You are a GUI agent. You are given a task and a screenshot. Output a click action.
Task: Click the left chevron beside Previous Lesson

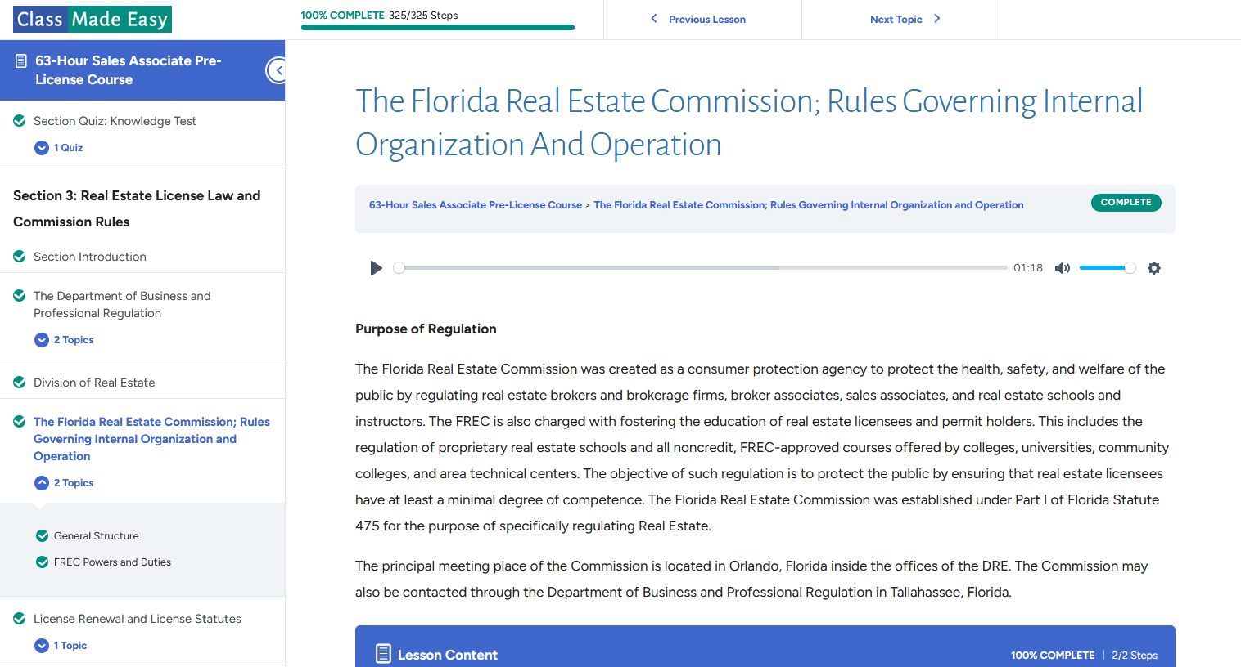point(654,19)
